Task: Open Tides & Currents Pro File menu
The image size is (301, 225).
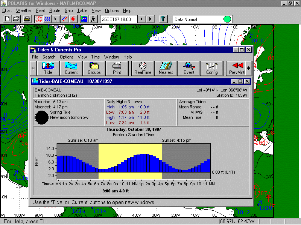Action: [x=35, y=57]
